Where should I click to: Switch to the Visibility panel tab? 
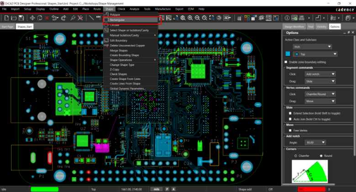[x=321, y=27]
